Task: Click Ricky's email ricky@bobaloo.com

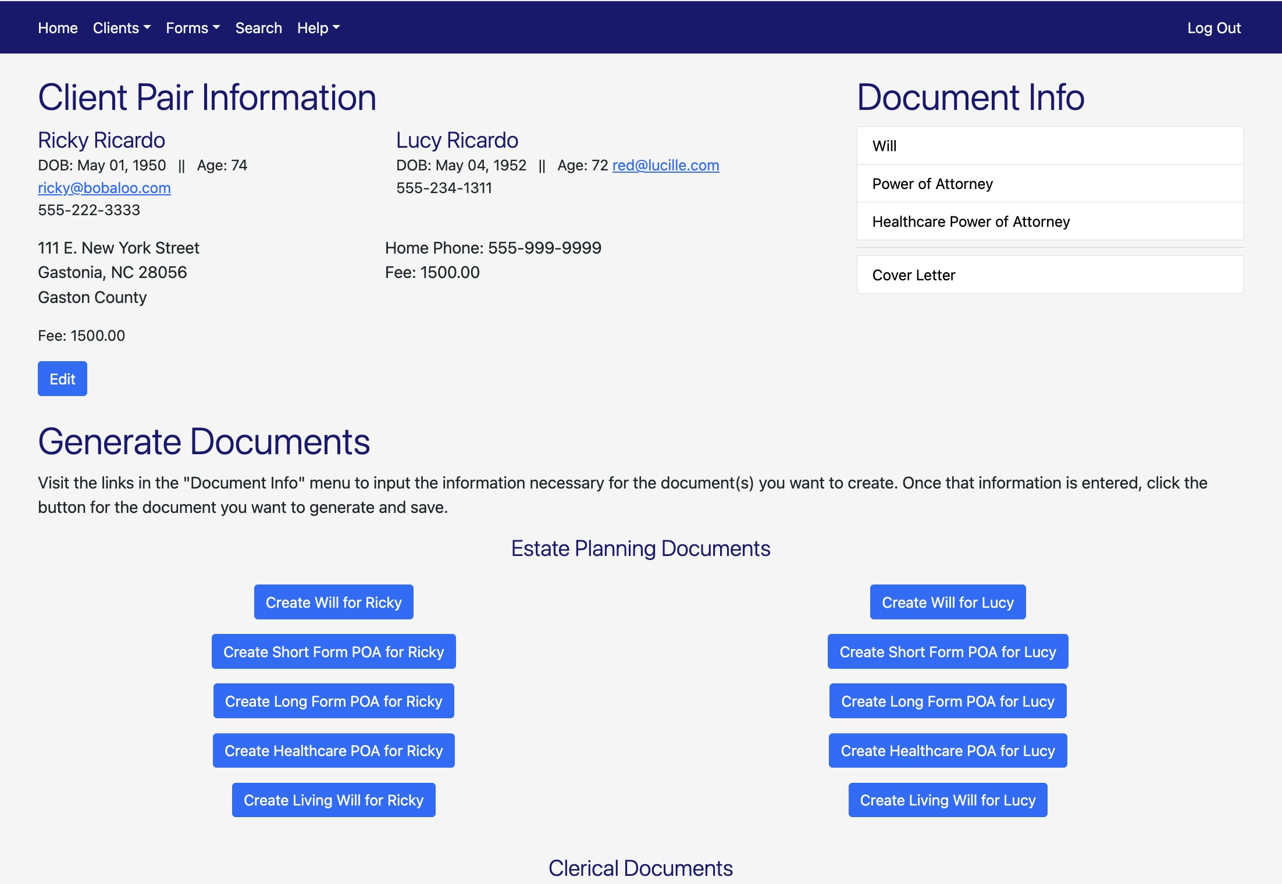Action: (x=104, y=188)
